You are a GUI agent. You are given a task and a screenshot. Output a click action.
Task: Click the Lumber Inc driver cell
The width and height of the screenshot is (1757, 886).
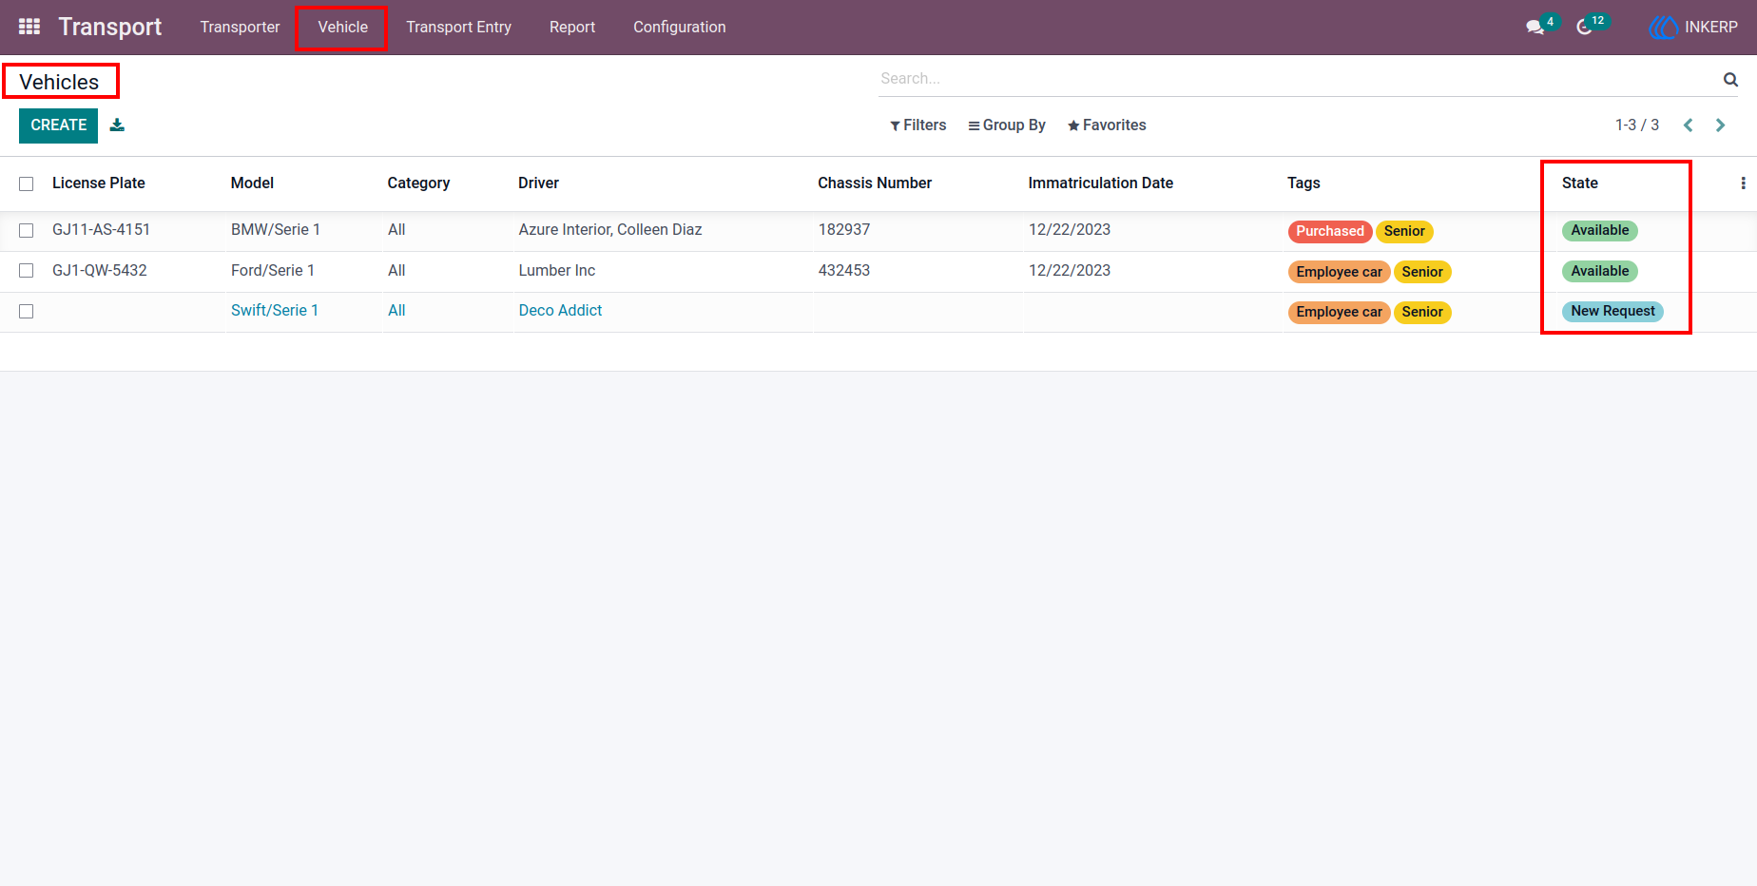tap(557, 270)
